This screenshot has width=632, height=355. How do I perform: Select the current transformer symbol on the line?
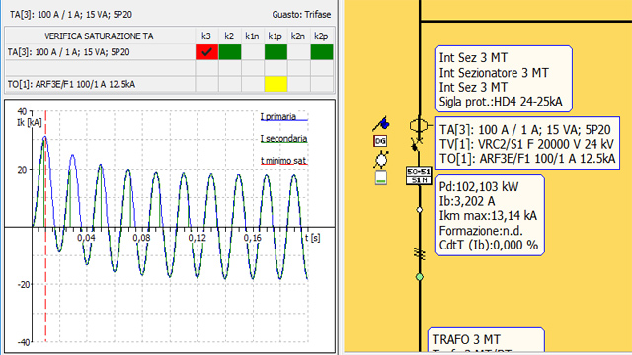pyautogui.click(x=419, y=126)
